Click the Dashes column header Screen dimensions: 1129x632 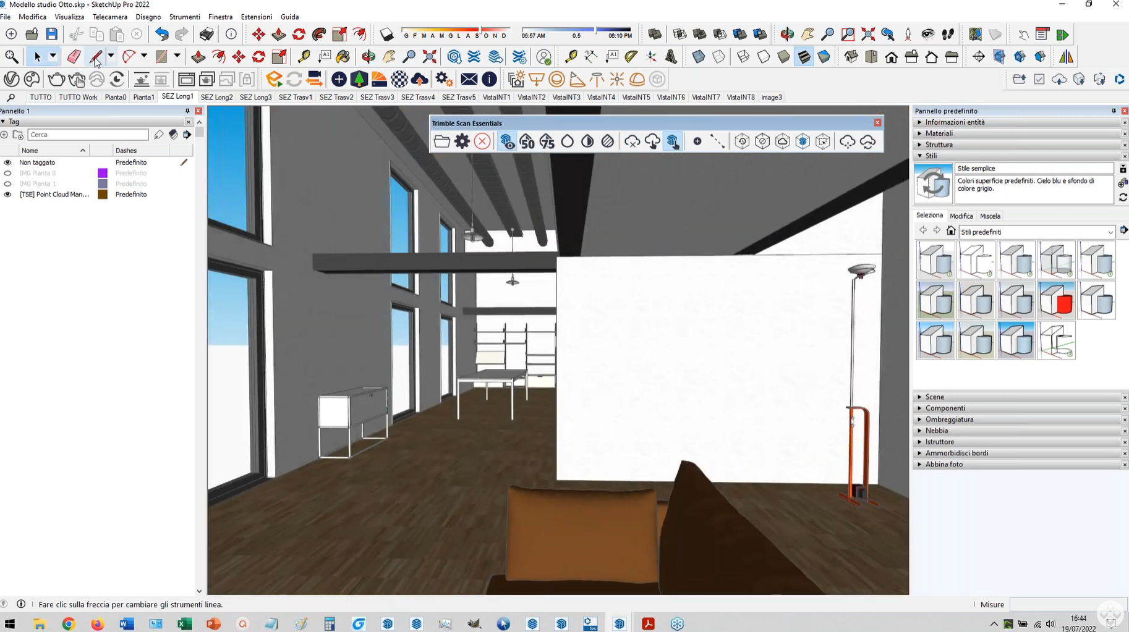(x=126, y=151)
